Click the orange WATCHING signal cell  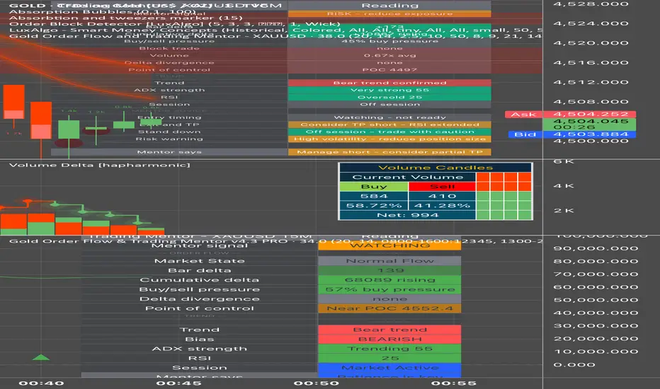[x=389, y=245]
